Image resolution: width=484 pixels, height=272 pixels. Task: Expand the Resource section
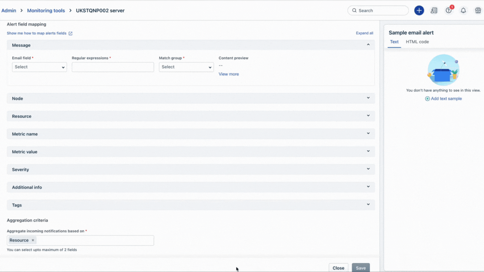pos(191,116)
